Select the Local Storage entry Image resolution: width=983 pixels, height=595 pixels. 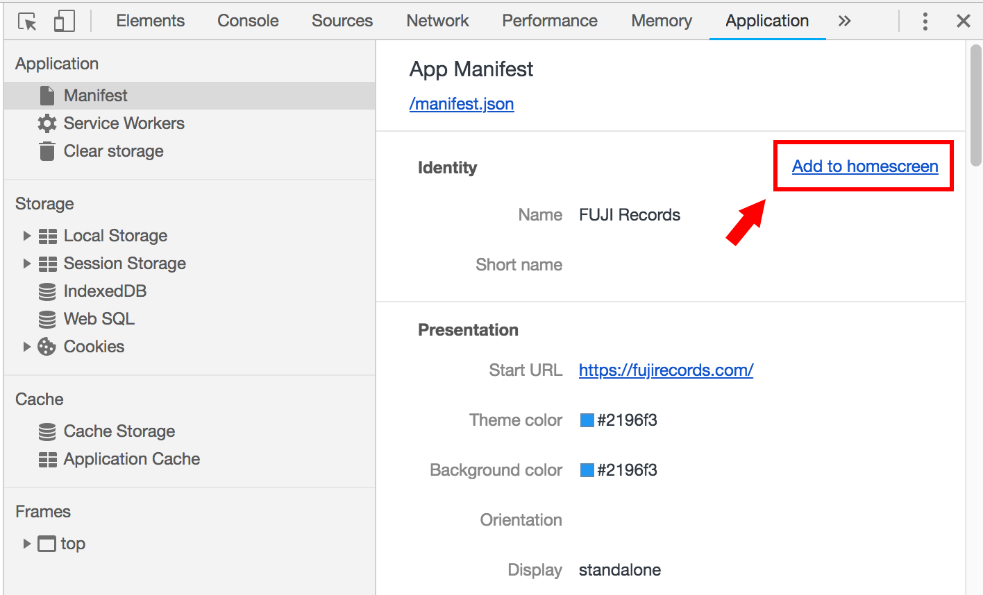point(115,236)
